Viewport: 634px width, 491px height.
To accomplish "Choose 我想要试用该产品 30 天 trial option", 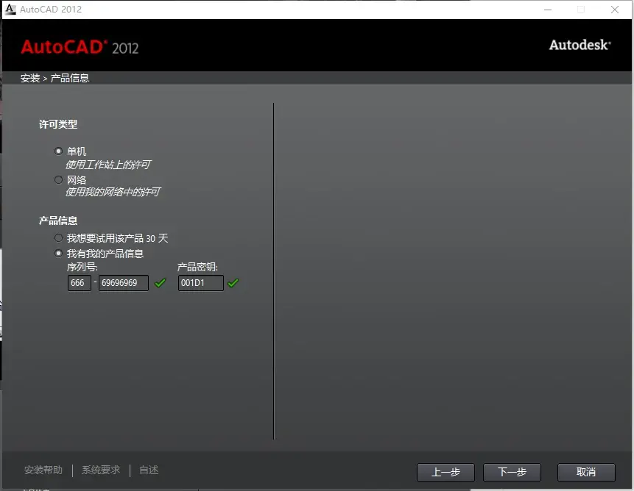I will tap(59, 238).
